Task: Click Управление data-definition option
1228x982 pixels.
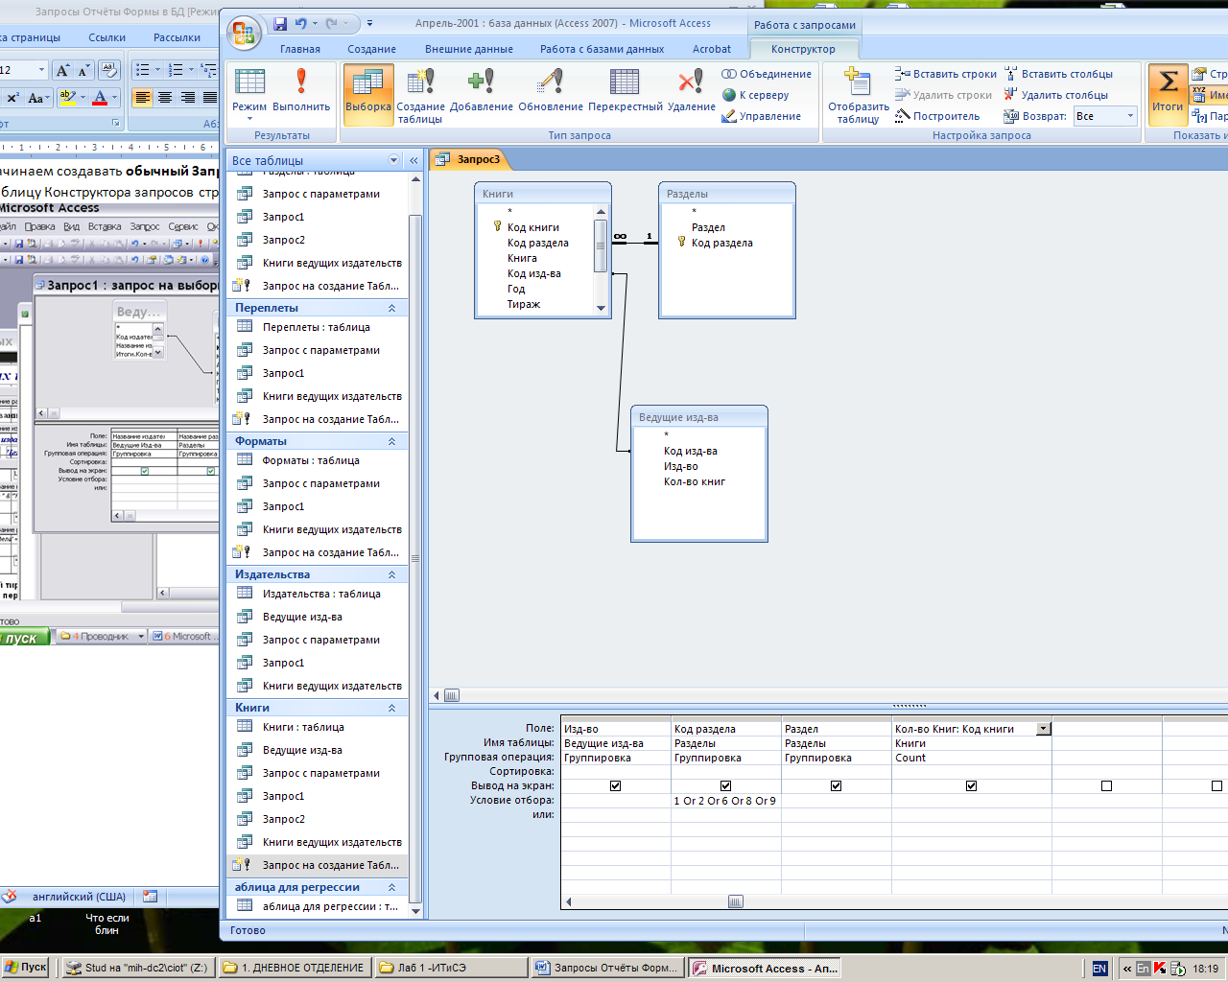Action: 761,116
